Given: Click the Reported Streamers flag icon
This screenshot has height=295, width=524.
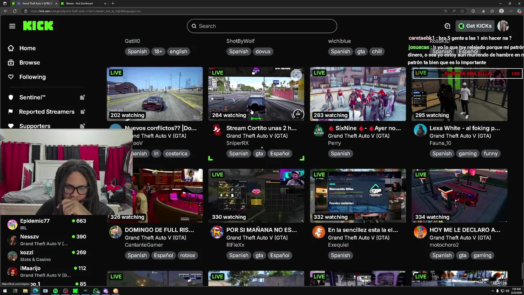Looking at the screenshot, I should tap(11, 112).
